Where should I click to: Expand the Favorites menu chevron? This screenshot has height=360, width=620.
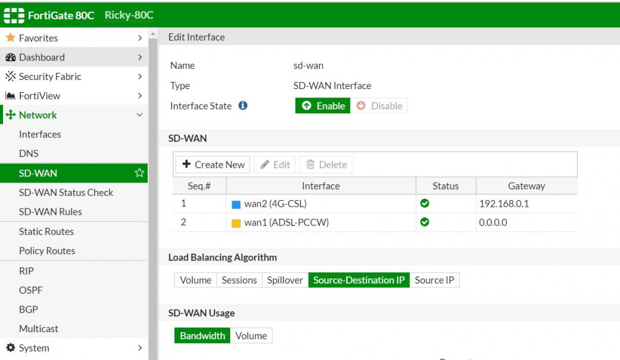140,38
